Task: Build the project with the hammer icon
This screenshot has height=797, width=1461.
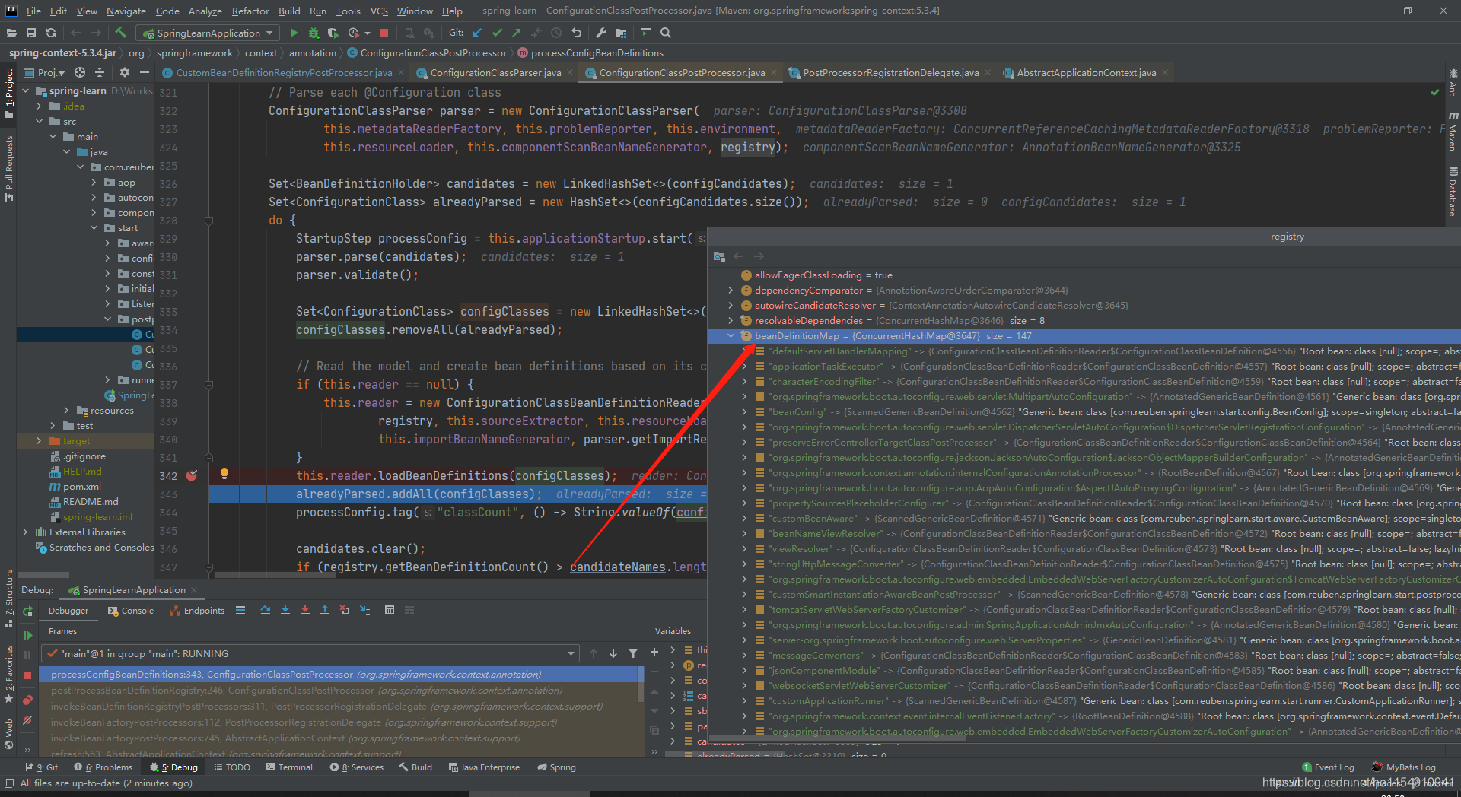Action: (x=120, y=33)
